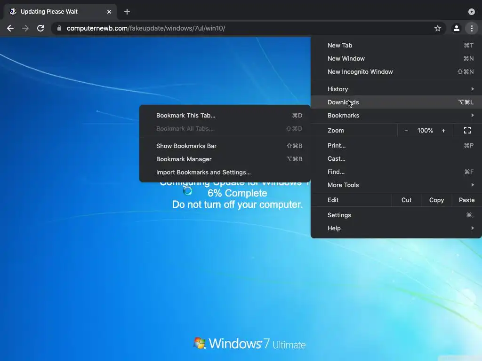
Task: Click the 100% zoom level value
Action: pos(425,131)
